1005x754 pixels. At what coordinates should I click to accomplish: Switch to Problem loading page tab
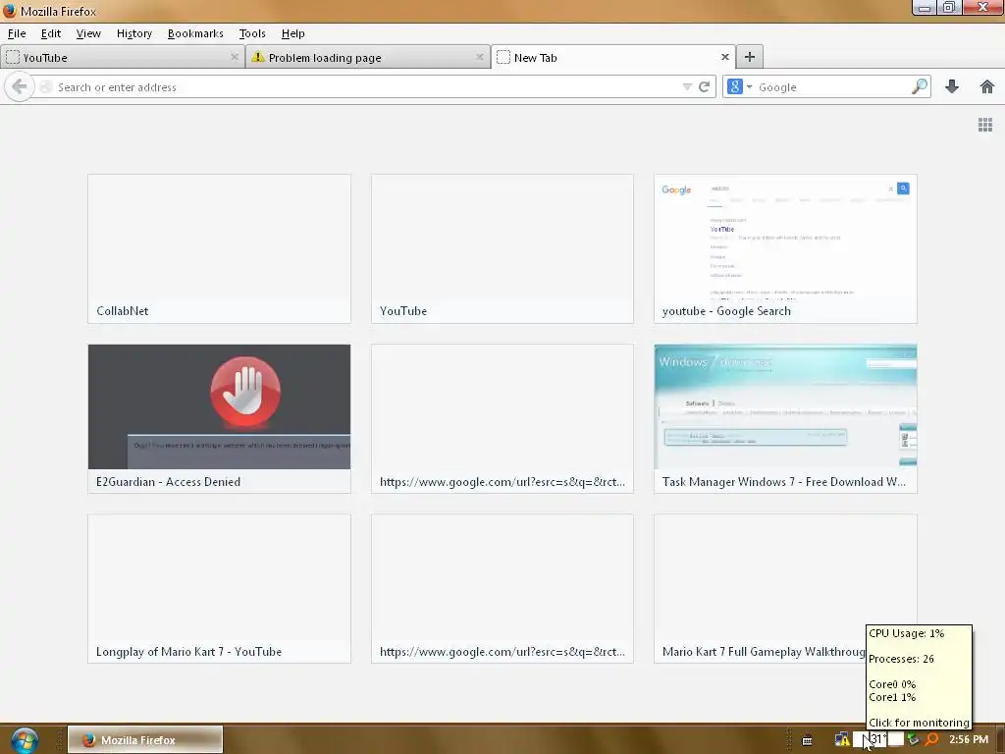pyautogui.click(x=368, y=57)
